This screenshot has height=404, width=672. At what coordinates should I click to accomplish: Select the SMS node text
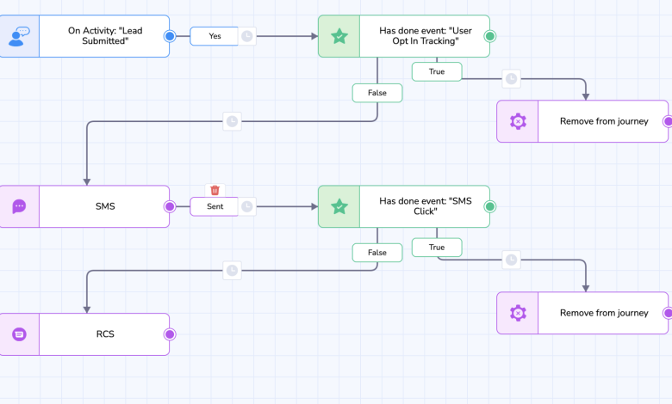point(104,206)
